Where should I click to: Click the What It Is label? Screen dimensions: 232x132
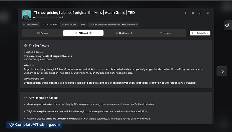coord(29,65)
